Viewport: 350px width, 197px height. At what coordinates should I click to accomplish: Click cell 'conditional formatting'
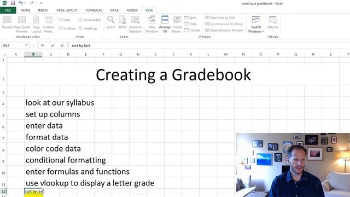[x=66, y=160]
